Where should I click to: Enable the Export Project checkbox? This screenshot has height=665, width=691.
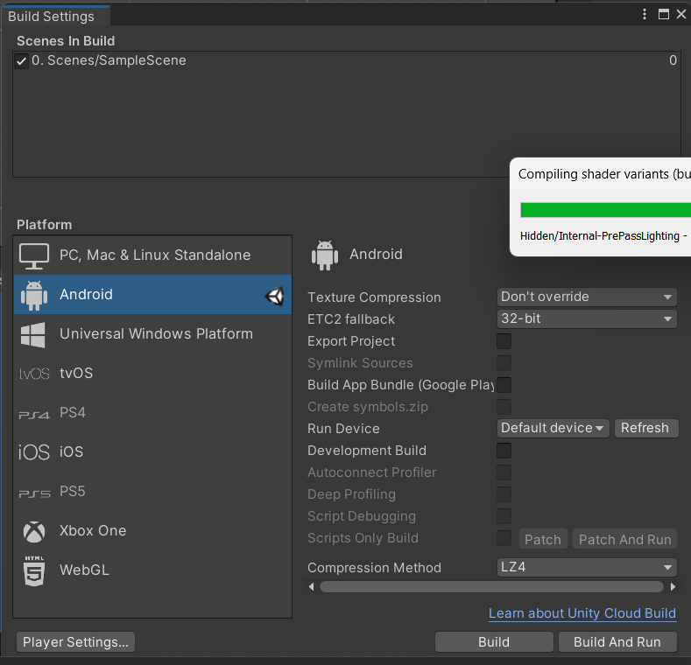pos(504,341)
